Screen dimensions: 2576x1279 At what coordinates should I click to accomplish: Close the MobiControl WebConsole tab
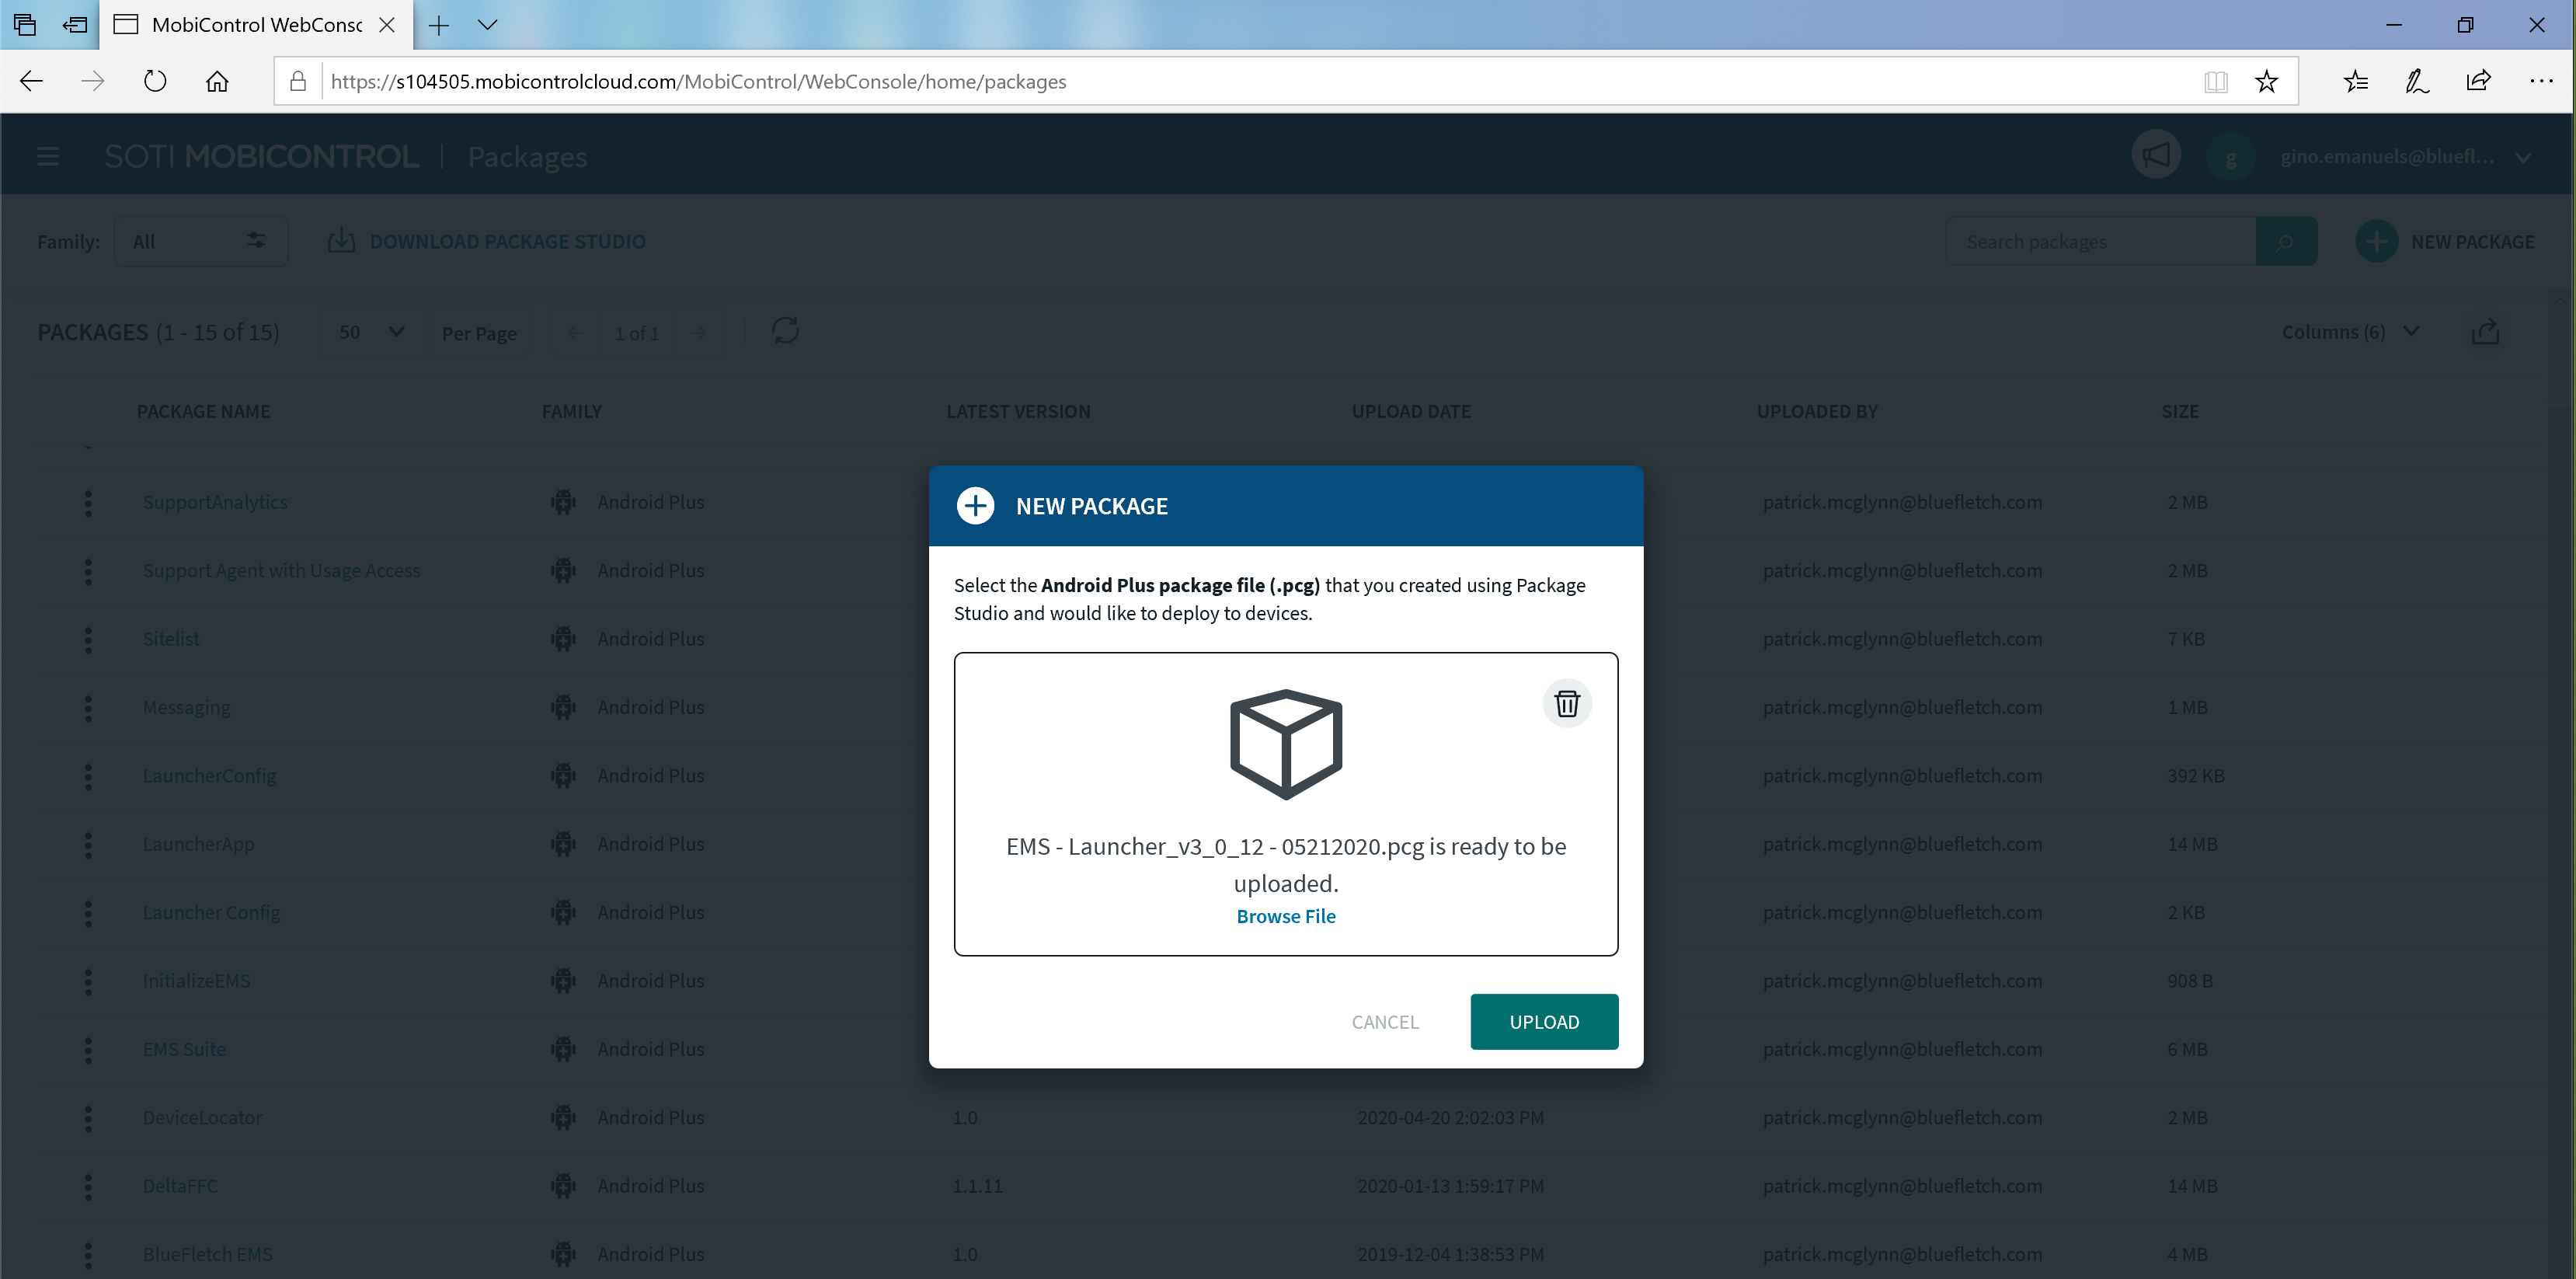pyautogui.click(x=387, y=25)
